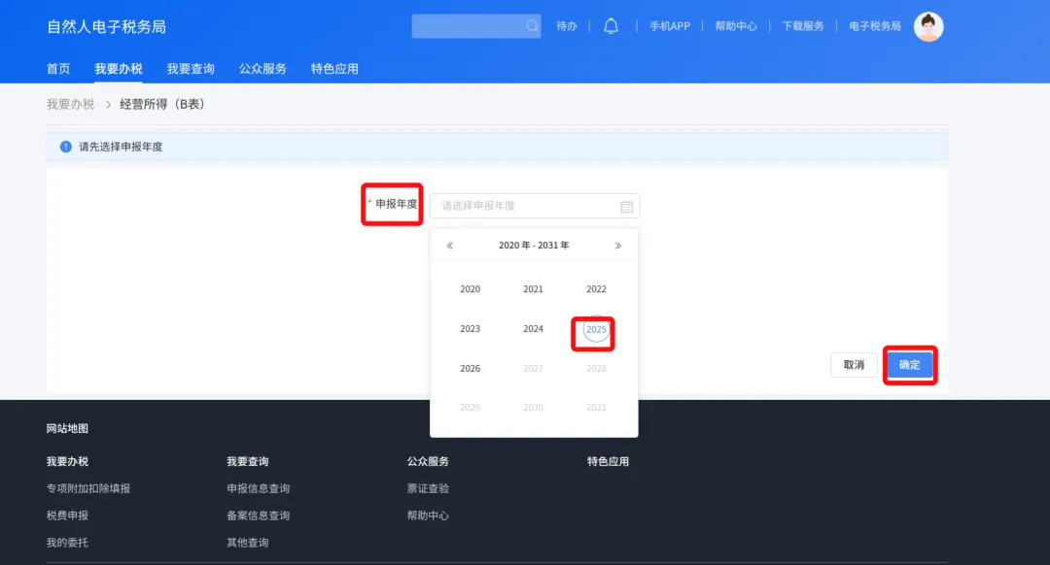The height and width of the screenshot is (565, 1050).
Task: Click » to show later years
Action: click(617, 245)
